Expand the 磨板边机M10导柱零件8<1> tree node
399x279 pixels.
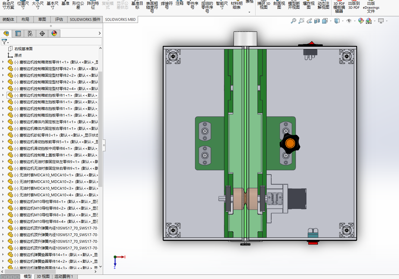[x=3, y=201]
